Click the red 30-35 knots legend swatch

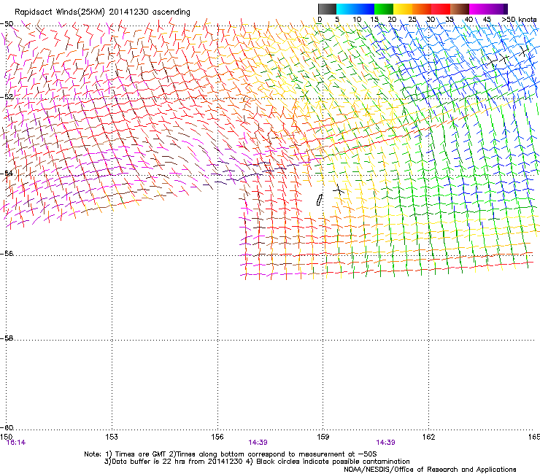(441, 9)
